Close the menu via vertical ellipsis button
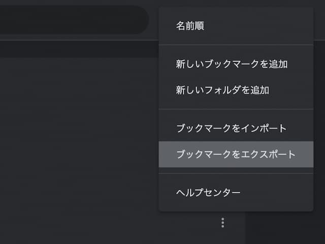 pos(222,223)
